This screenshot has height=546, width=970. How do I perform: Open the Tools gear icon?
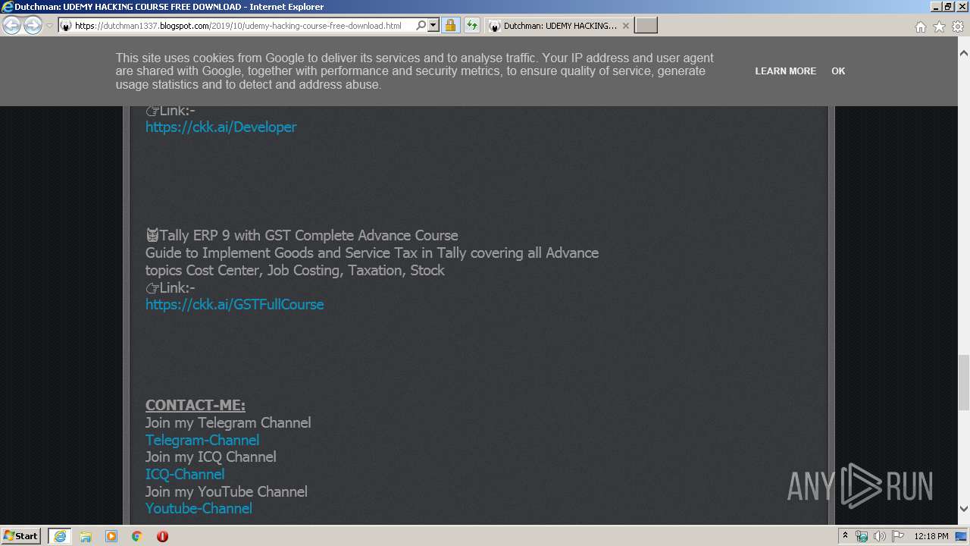(x=958, y=27)
